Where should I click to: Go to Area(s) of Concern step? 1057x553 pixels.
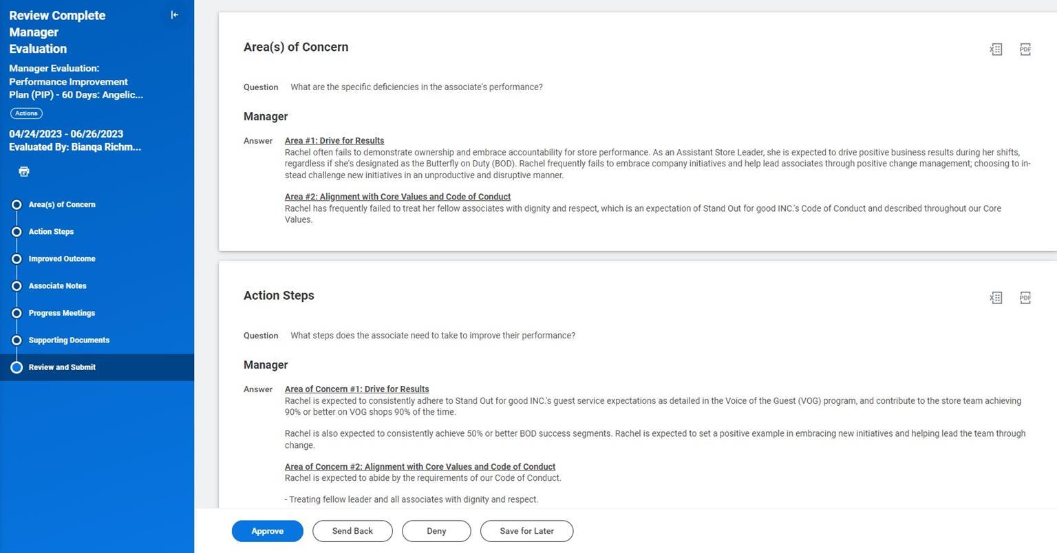point(62,204)
